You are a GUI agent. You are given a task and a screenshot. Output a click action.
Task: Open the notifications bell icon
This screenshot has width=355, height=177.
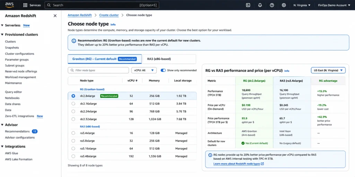[x=260, y=5]
